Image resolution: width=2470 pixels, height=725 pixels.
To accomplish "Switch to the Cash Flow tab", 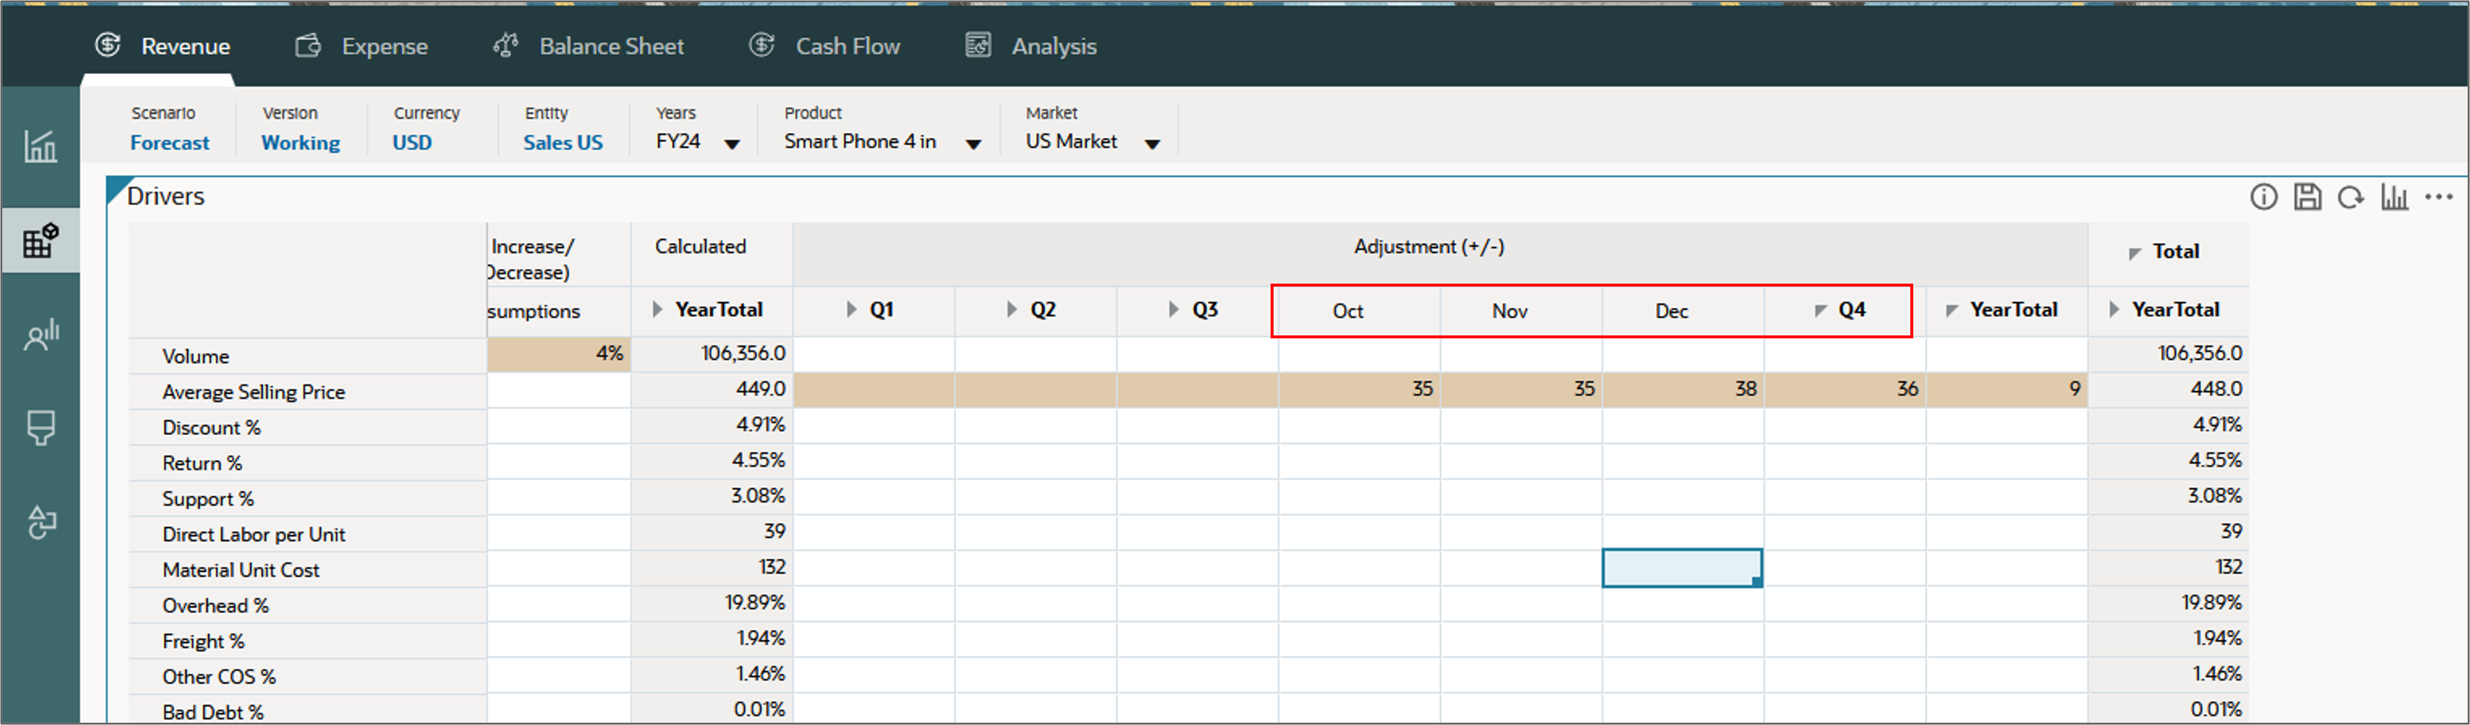I will (825, 46).
